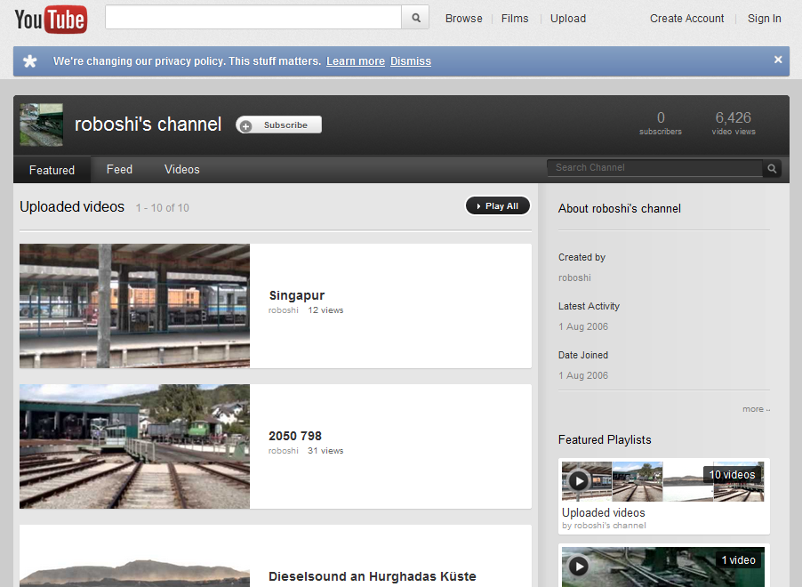Focus the Search Channel input box
802x587 pixels.
pyautogui.click(x=654, y=168)
